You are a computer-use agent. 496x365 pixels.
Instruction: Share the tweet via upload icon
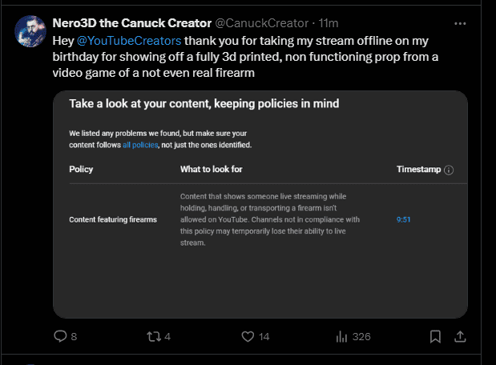click(460, 336)
